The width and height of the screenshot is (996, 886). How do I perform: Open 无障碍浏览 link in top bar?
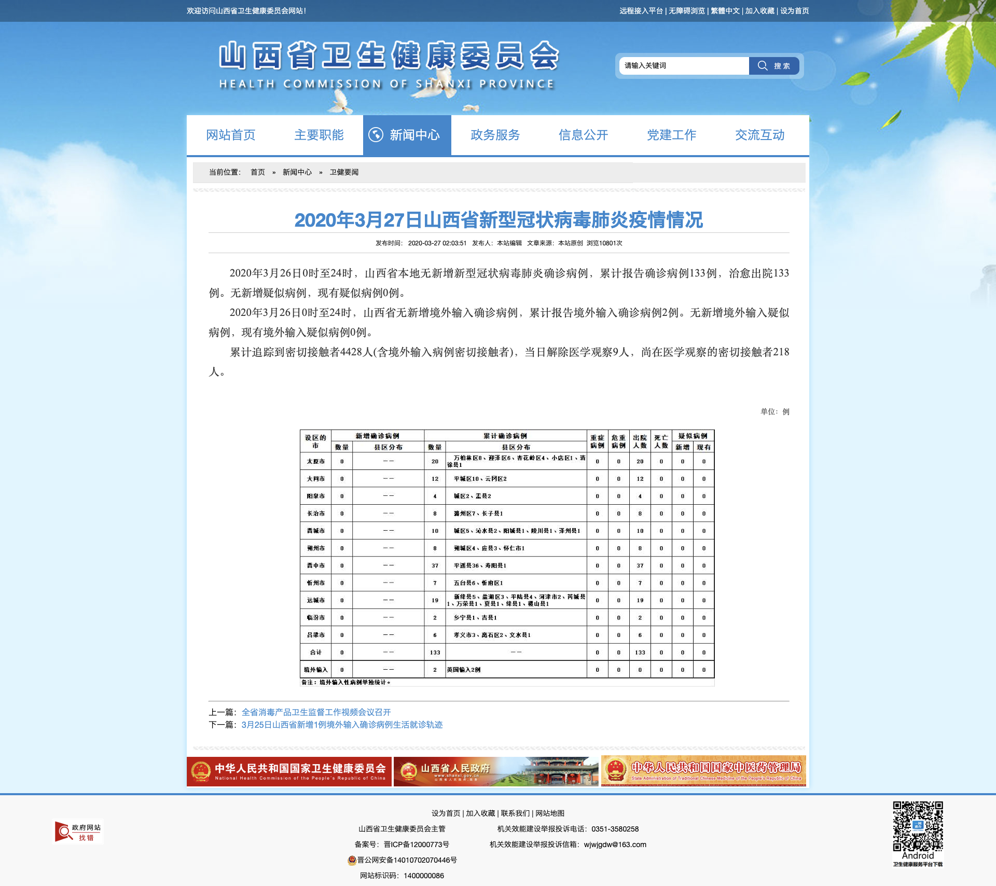pyautogui.click(x=687, y=11)
